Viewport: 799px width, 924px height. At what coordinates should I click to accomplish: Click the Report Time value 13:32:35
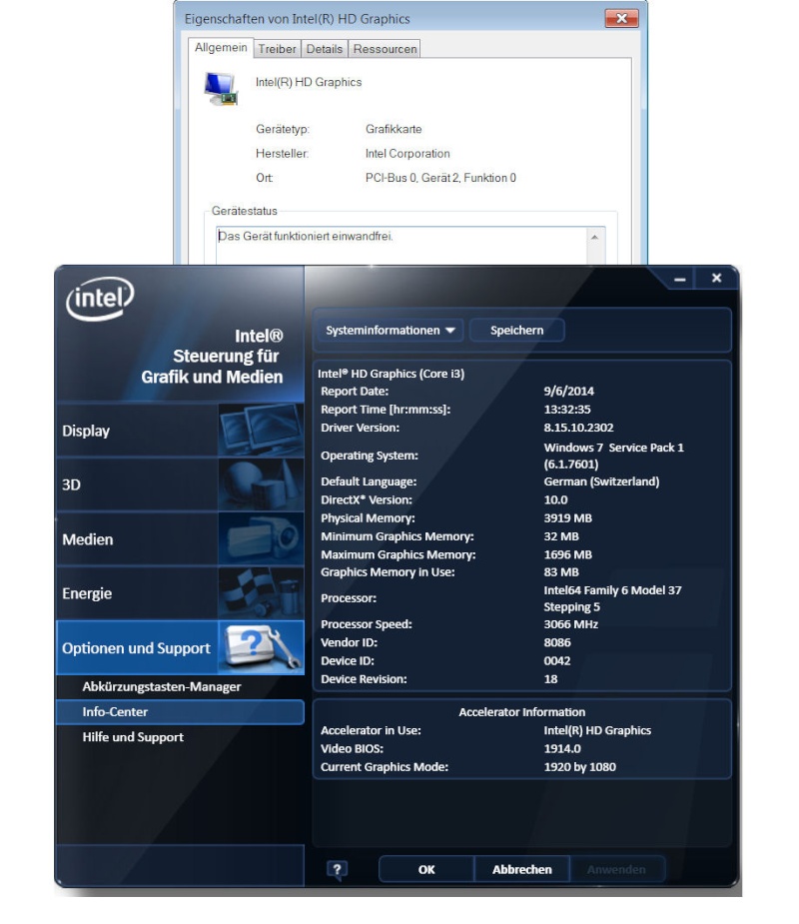(567, 410)
